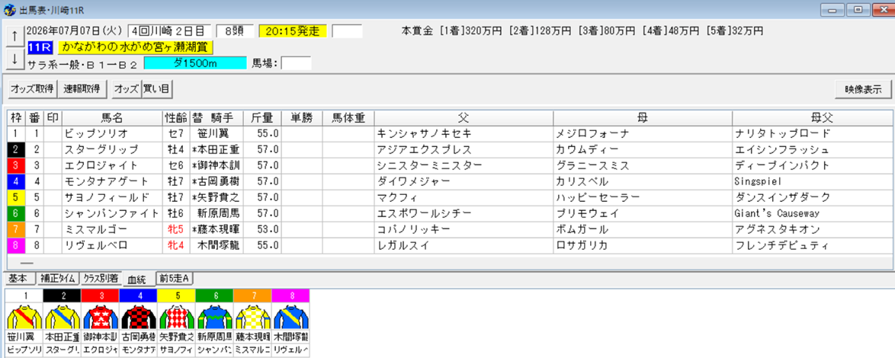
Task: Switch to the 補正タイム tab
Action: [x=57, y=279]
